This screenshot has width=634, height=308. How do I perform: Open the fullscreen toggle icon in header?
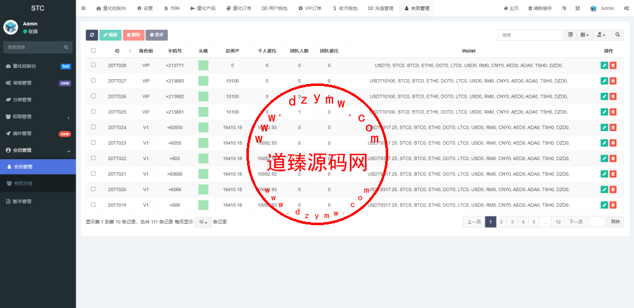coord(578,8)
